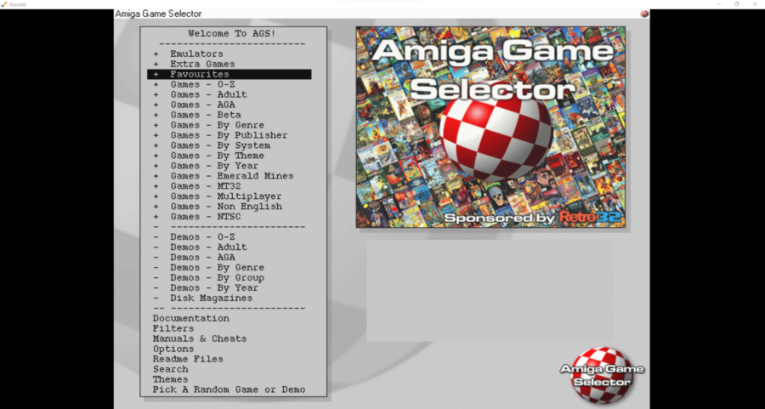The image size is (765, 409).
Task: Open Games - Non English list
Action: click(226, 207)
